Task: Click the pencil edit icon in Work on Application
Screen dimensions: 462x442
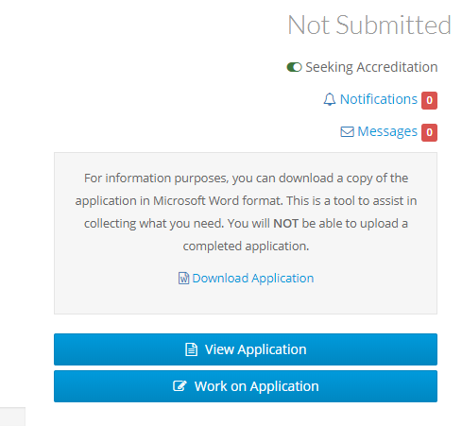Action: coord(180,385)
